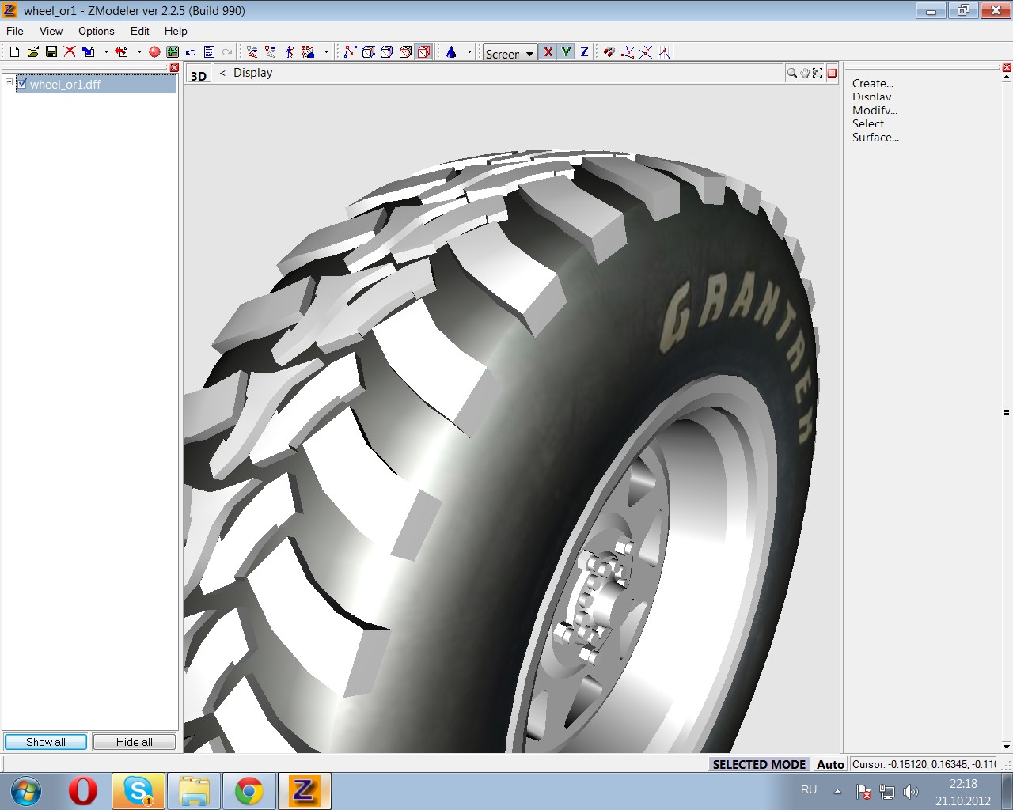Open the viewport Display menu
The height and width of the screenshot is (810, 1013).
pyautogui.click(x=252, y=73)
